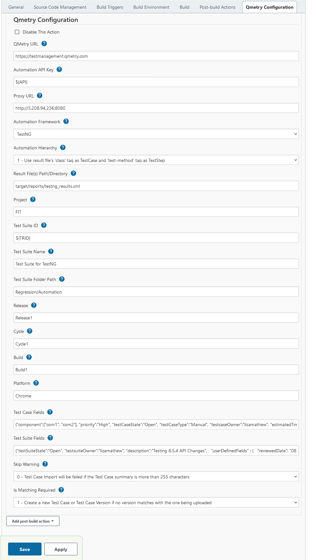Image resolution: width=324 pixels, height=560 pixels.
Task: Click the Save button
Action: (25, 549)
